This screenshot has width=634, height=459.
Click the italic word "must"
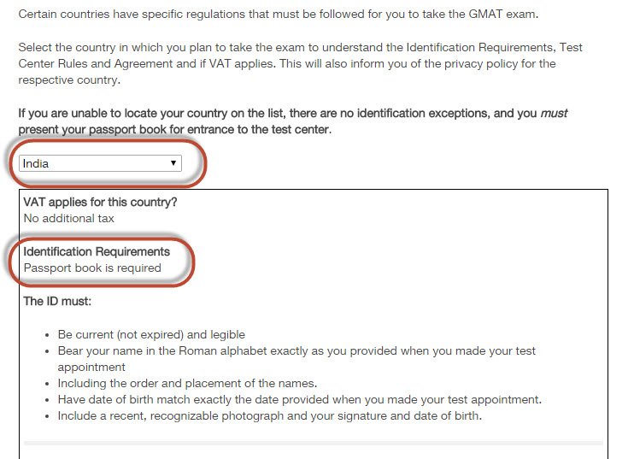[x=554, y=113]
